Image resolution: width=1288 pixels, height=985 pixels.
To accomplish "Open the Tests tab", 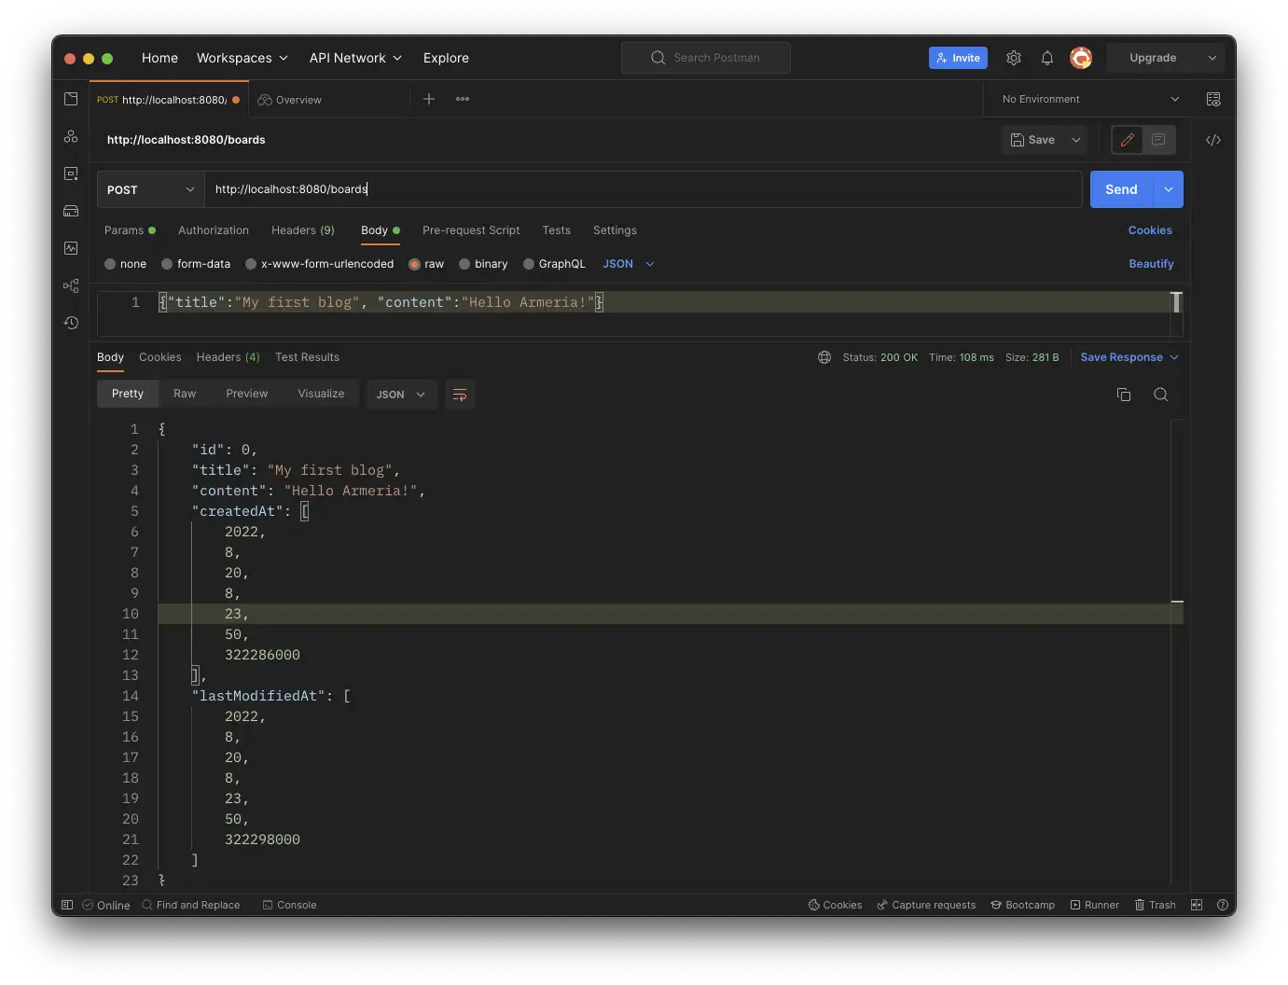I will [557, 230].
